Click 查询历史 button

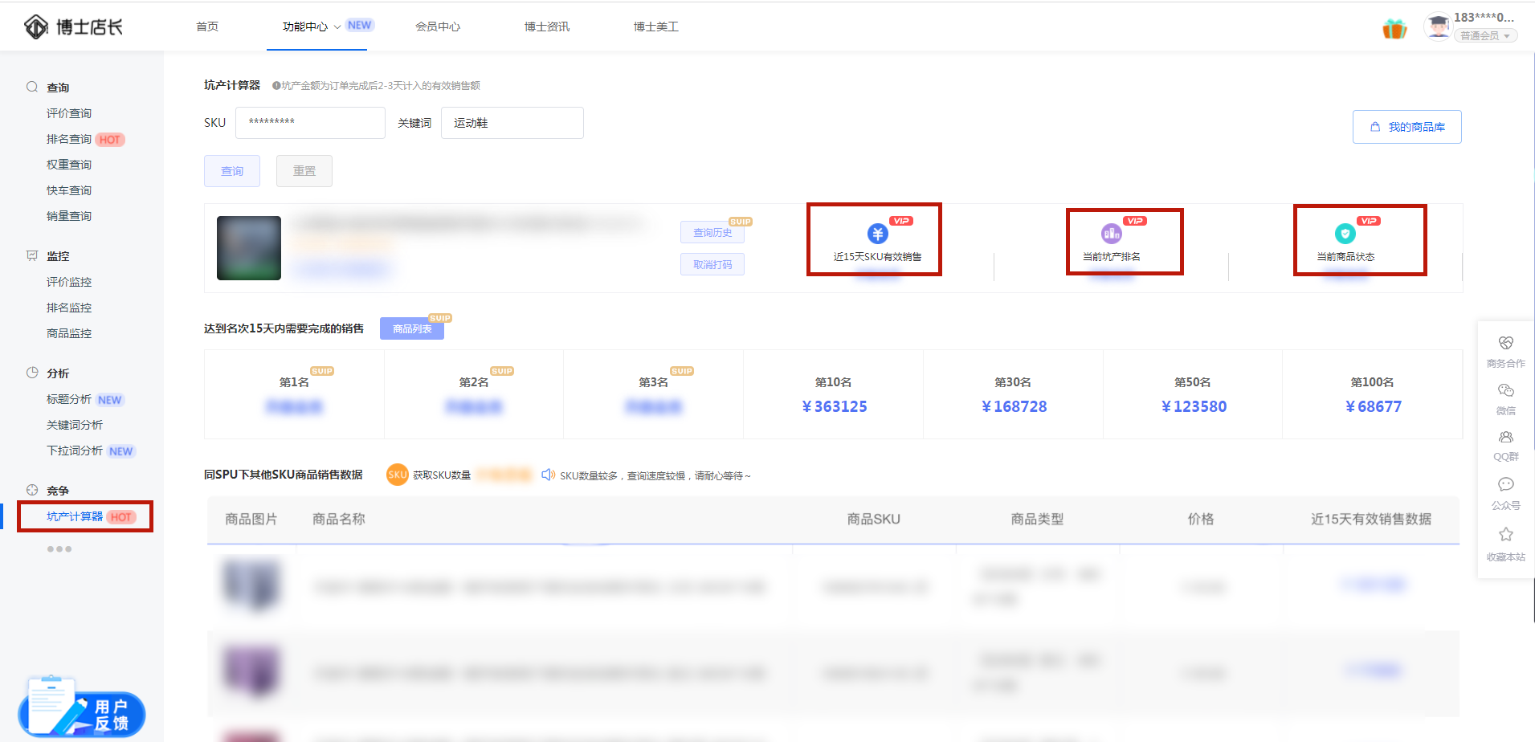coord(712,232)
